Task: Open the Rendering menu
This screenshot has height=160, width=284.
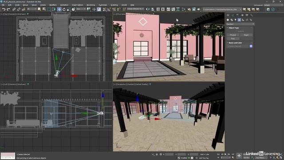Action: point(91,5)
